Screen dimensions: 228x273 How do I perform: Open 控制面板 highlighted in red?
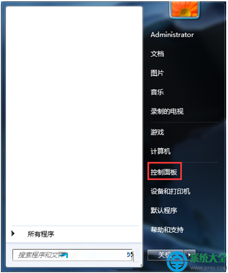pyautogui.click(x=164, y=172)
